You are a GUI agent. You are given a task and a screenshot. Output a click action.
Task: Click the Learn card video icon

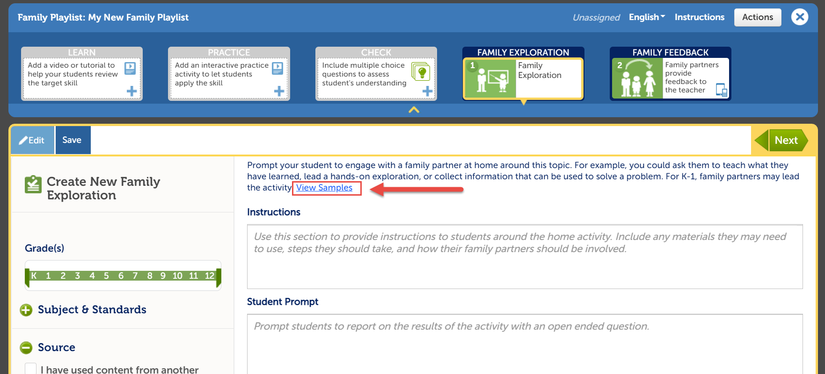coord(130,68)
